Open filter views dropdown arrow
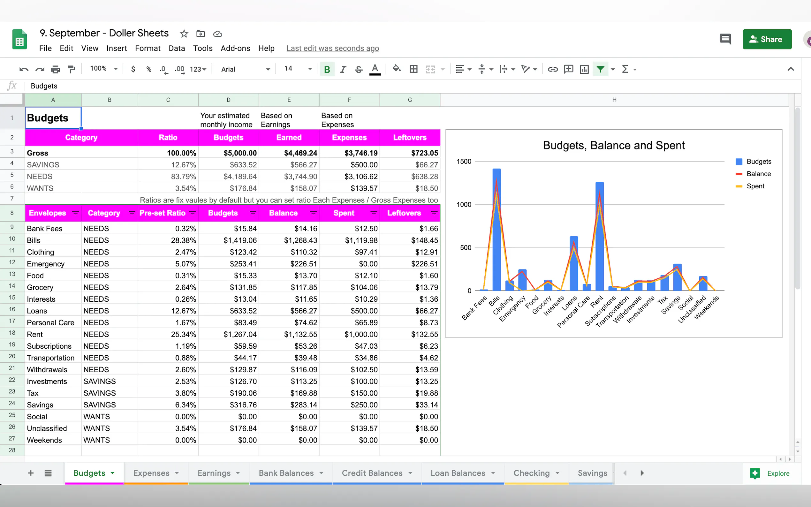Screen dimensions: 811x507 click(613, 69)
